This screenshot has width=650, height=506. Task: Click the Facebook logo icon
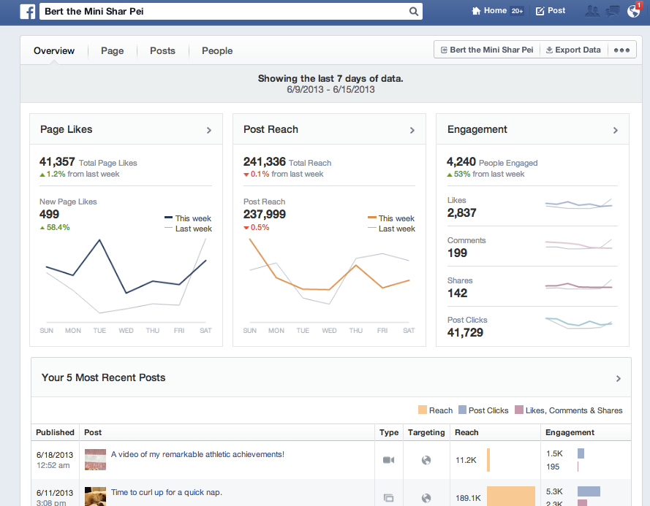(x=27, y=11)
